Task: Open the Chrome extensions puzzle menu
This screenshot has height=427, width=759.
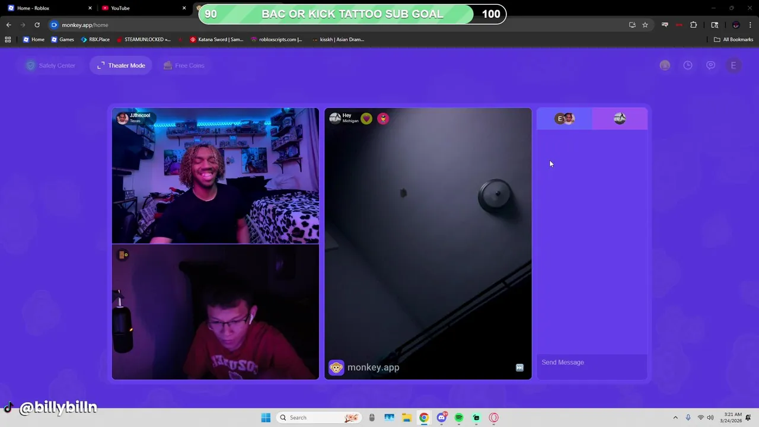Action: point(693,25)
